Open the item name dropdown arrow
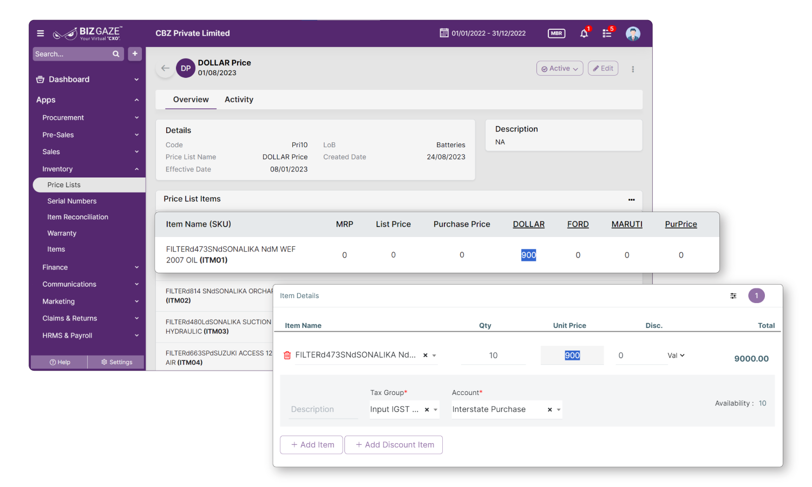Viewport: 812px width, 487px height. pos(434,356)
